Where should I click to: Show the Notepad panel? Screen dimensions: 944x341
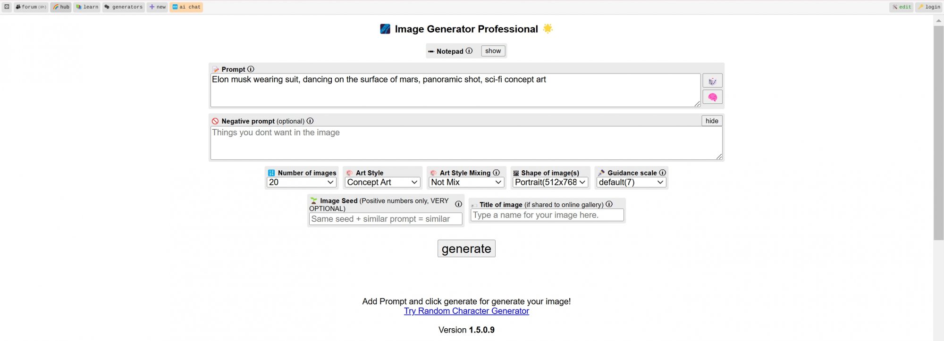(493, 51)
